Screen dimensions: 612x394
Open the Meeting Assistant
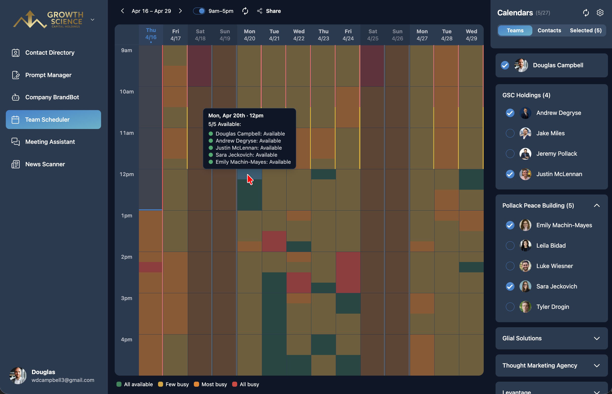pos(53,142)
